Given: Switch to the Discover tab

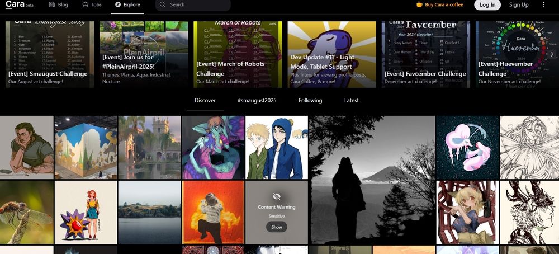Looking at the screenshot, I should (205, 100).
